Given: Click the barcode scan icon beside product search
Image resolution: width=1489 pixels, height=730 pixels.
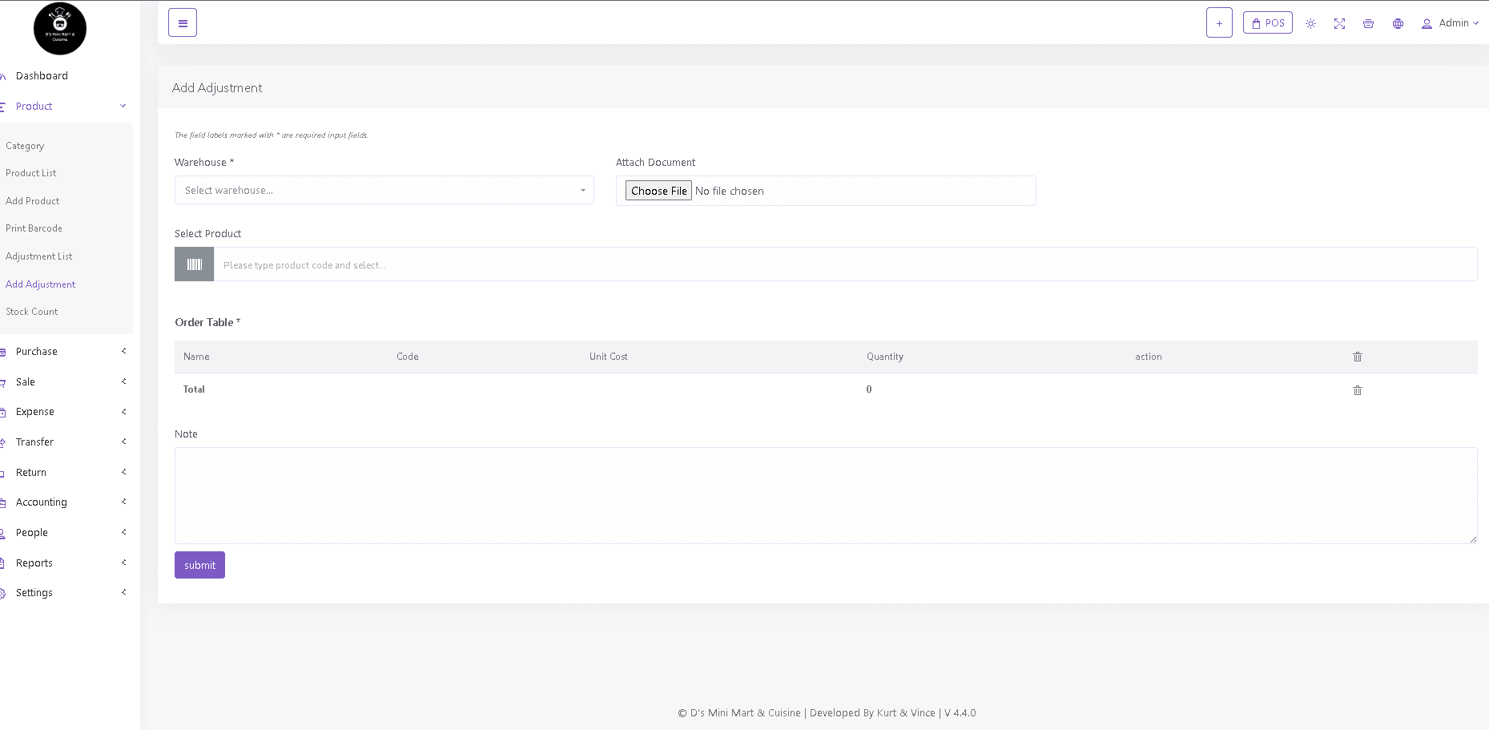Looking at the screenshot, I should pos(195,264).
